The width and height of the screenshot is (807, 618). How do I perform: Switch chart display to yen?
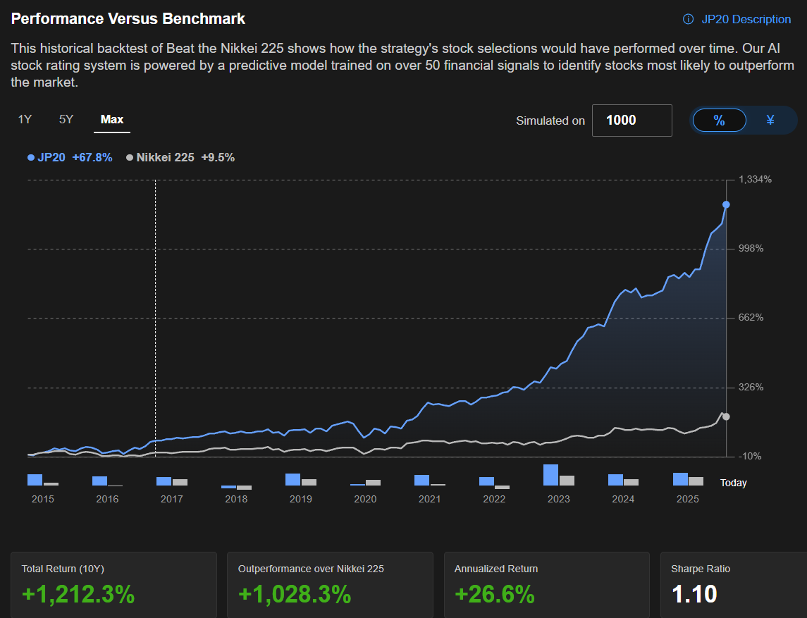pyautogui.click(x=770, y=120)
